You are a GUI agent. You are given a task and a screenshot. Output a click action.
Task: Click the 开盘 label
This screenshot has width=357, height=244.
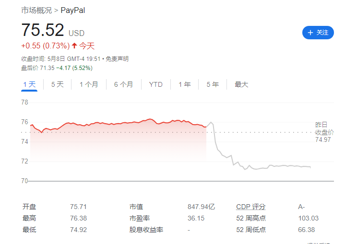point(29,207)
